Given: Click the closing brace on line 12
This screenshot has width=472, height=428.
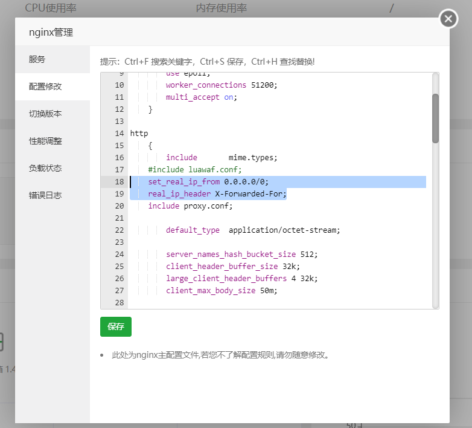Looking at the screenshot, I should 150,109.
